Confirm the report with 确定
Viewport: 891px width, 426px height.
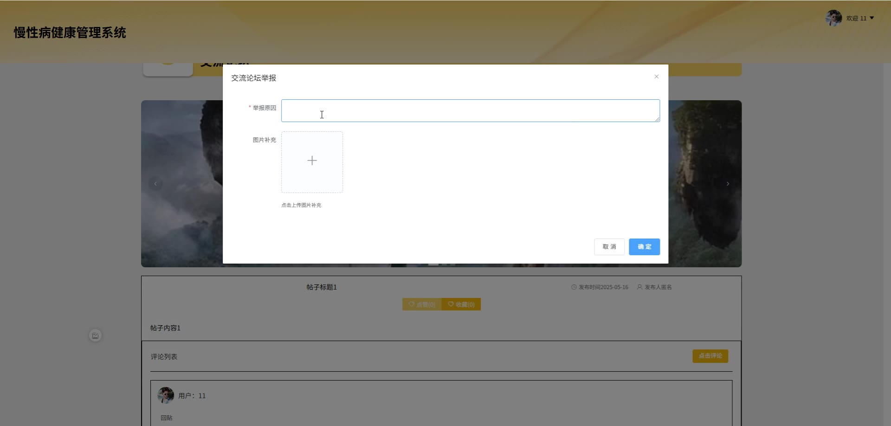644,247
